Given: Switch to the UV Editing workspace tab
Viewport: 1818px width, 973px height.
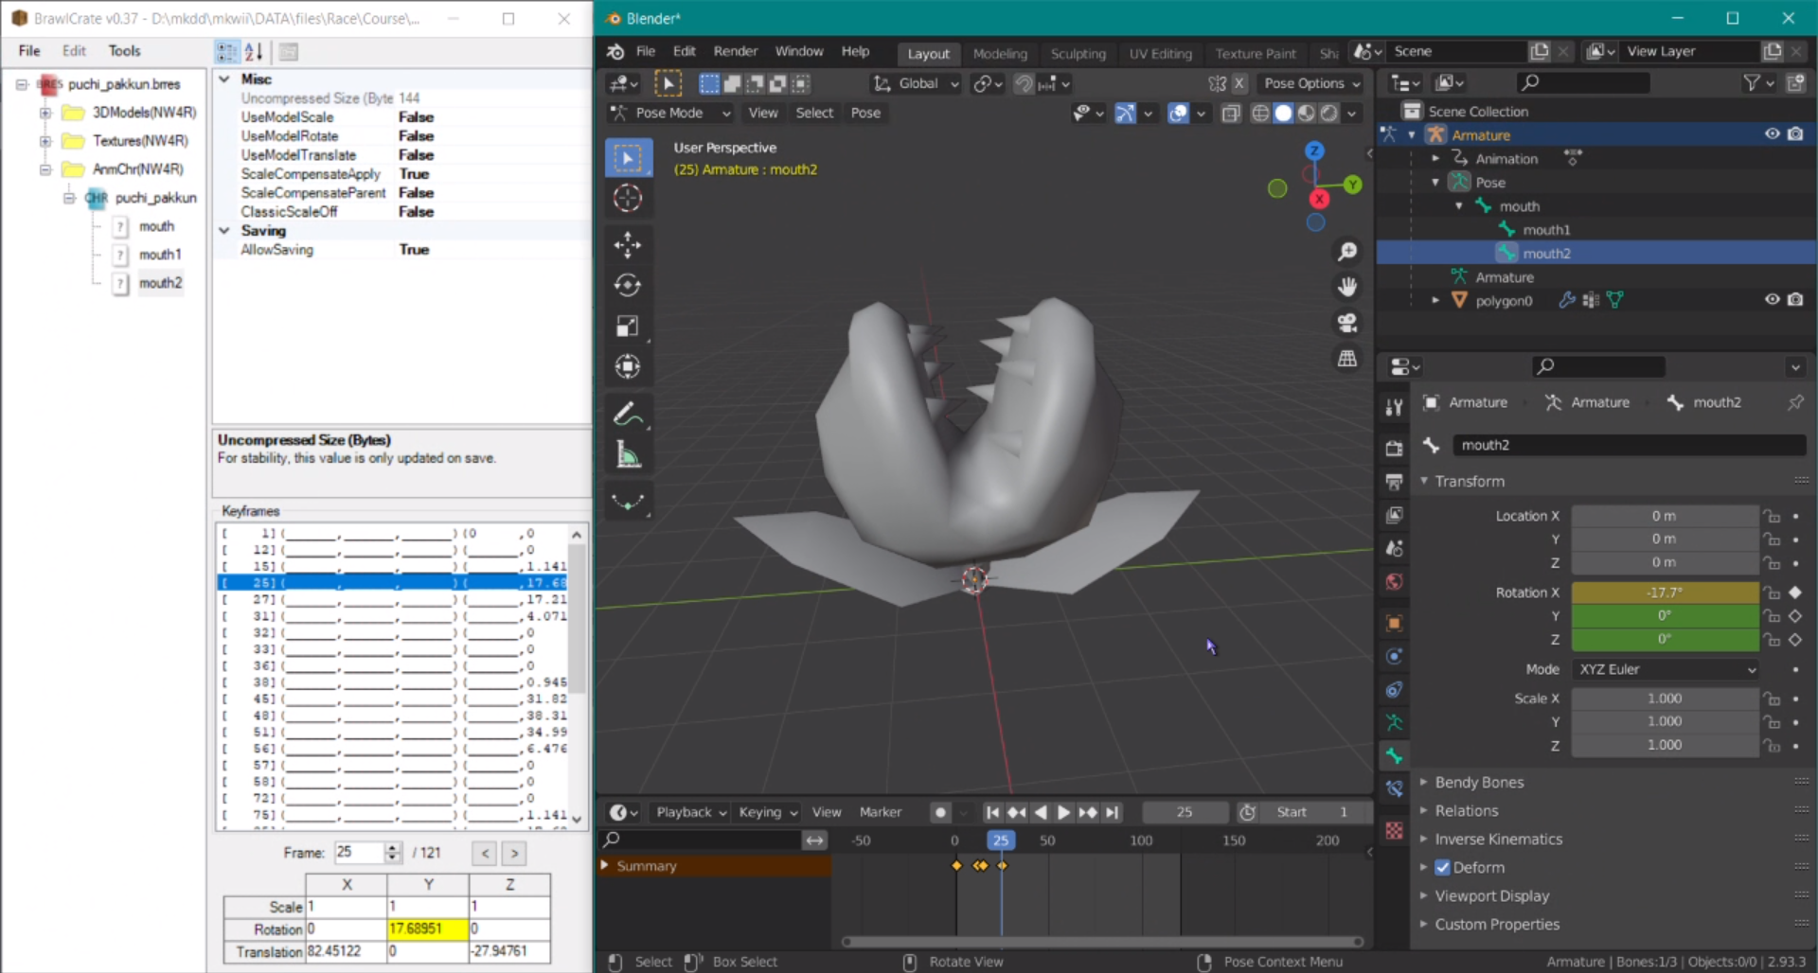Looking at the screenshot, I should click(x=1160, y=54).
